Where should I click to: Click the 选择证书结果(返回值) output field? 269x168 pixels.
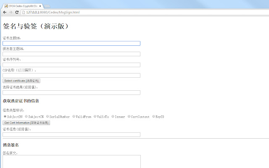tap(71, 92)
